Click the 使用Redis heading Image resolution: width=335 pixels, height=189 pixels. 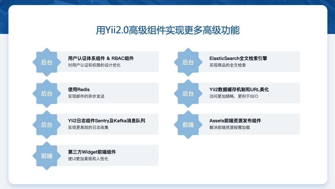pyautogui.click(x=79, y=89)
